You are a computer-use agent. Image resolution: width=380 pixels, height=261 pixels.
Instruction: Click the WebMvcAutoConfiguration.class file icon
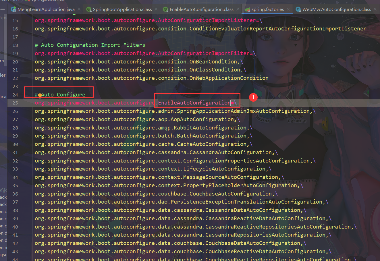[298, 9]
